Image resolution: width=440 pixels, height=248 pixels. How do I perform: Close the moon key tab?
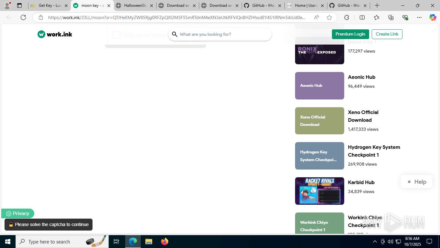(109, 5)
